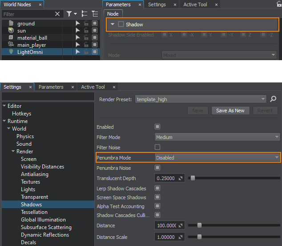The height and width of the screenshot is (246, 282).
Task: Enable the Shadow checkbox
Action: [121, 24]
